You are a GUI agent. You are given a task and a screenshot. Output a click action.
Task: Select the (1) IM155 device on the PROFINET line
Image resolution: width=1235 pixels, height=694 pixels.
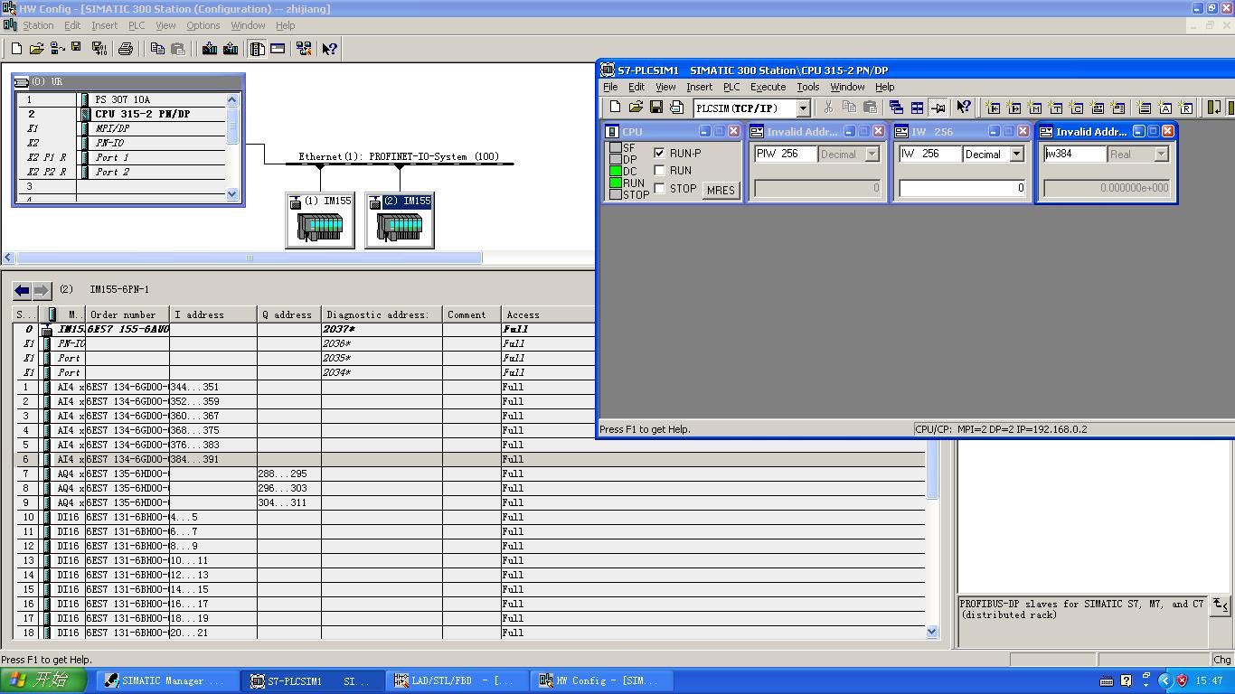[x=321, y=220]
